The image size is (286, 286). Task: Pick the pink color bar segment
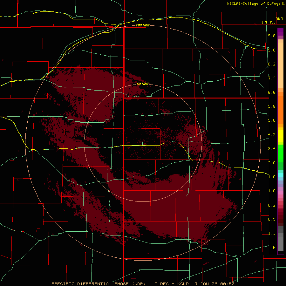tap(281, 193)
